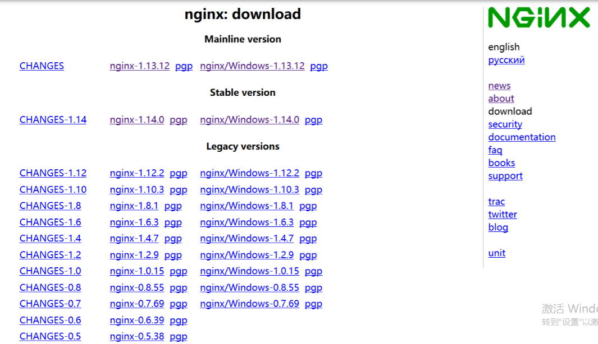Screen dimensions: 598x344
Task: Switch language to русский
Action: (x=506, y=60)
